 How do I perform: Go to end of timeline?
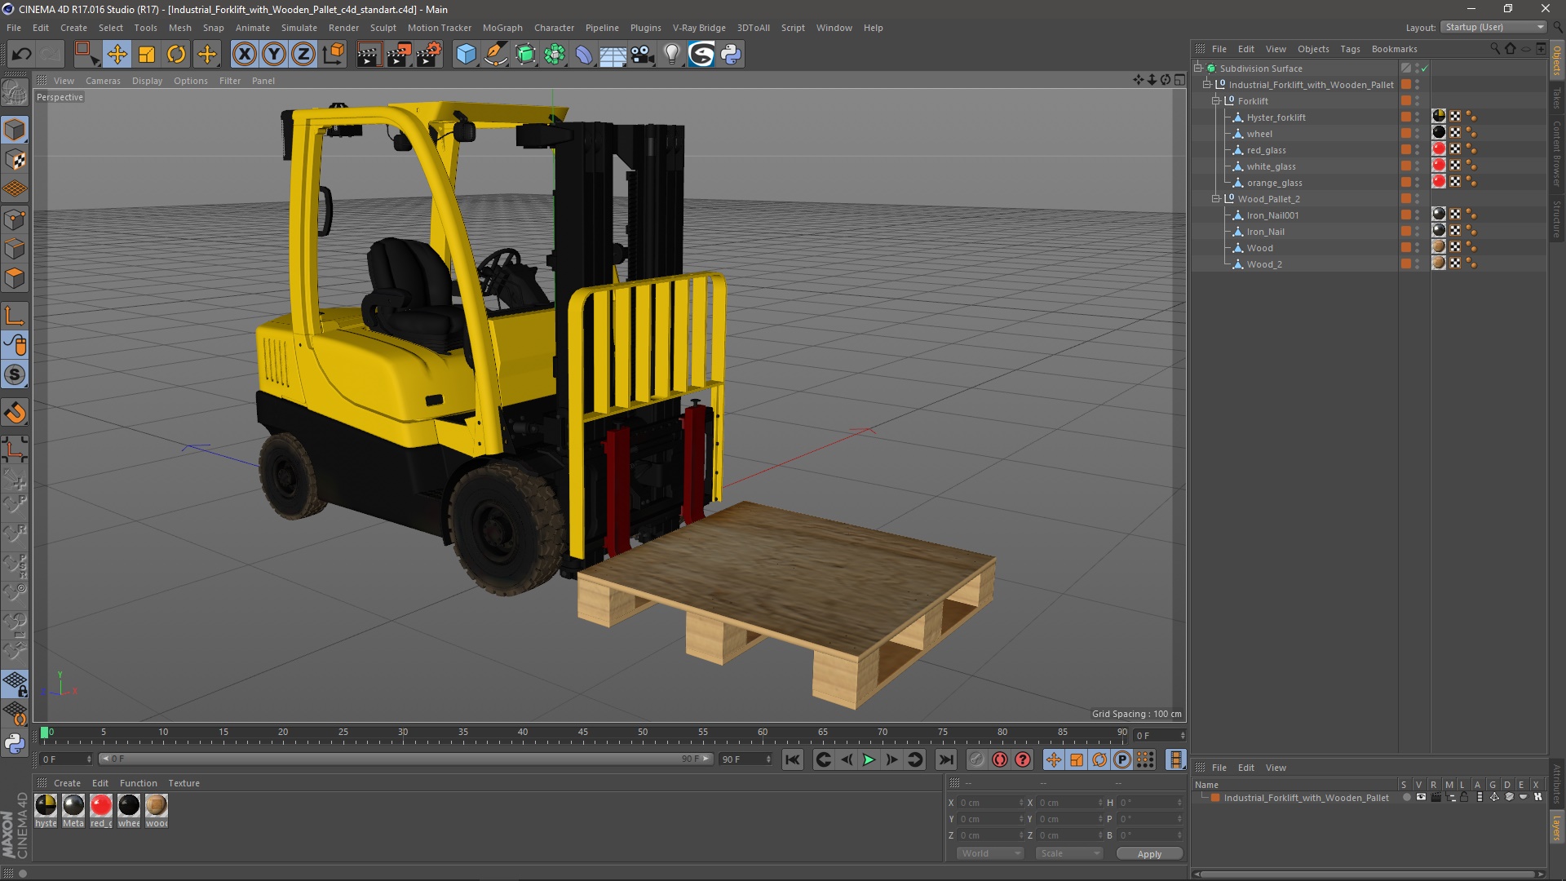click(945, 759)
